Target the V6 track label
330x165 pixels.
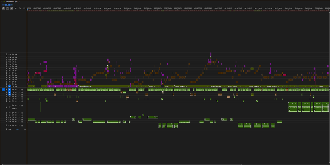(10, 75)
